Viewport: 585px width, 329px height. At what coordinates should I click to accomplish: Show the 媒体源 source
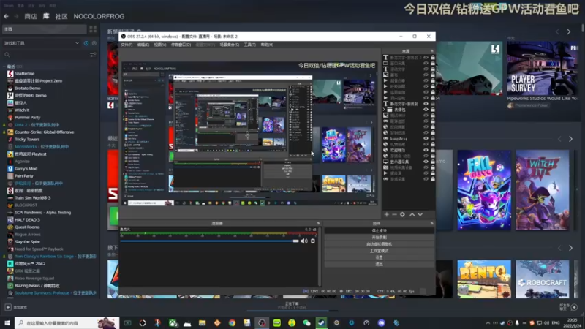426,173
